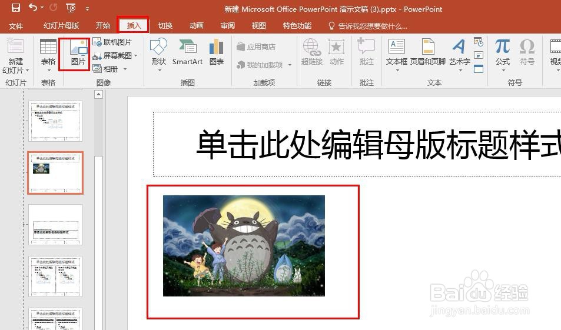
Task: Expand the 公式 dropdown arrow
Action: click(503, 71)
